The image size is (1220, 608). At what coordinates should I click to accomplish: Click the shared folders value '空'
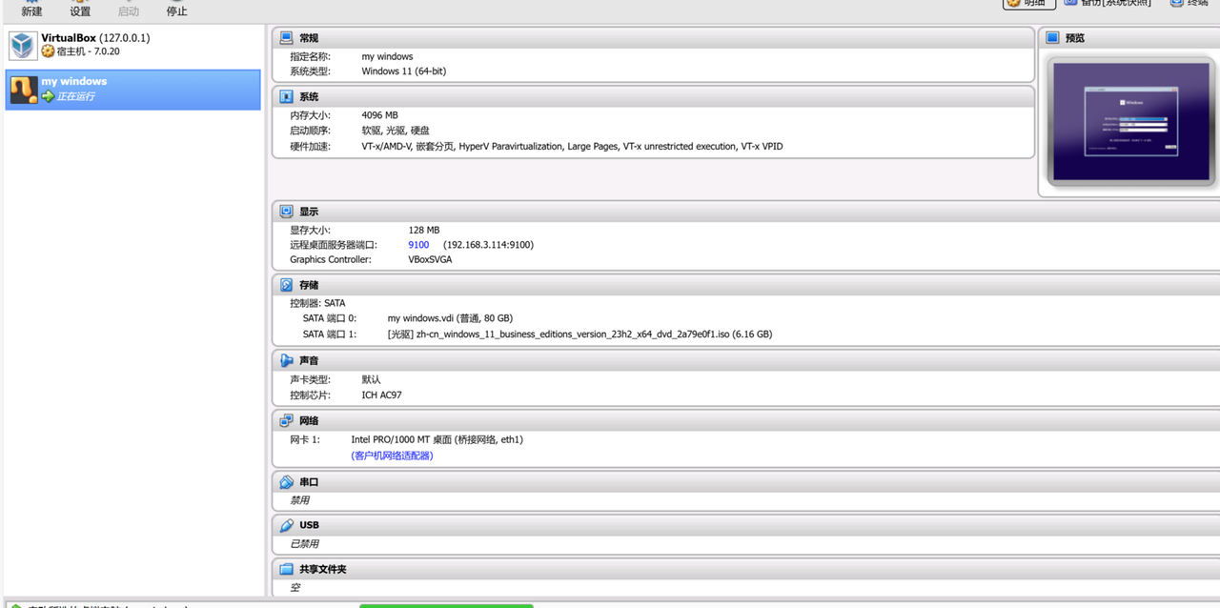(x=295, y=587)
